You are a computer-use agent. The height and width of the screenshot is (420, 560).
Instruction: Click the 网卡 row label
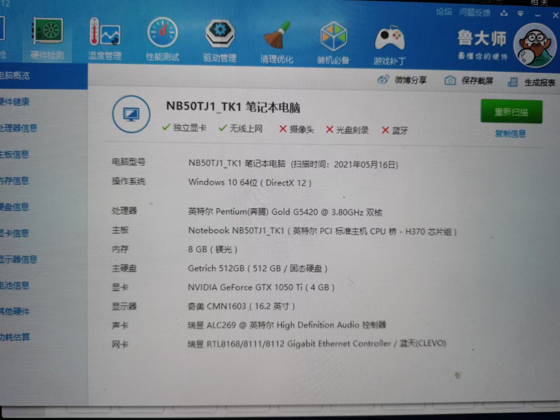[x=120, y=344]
